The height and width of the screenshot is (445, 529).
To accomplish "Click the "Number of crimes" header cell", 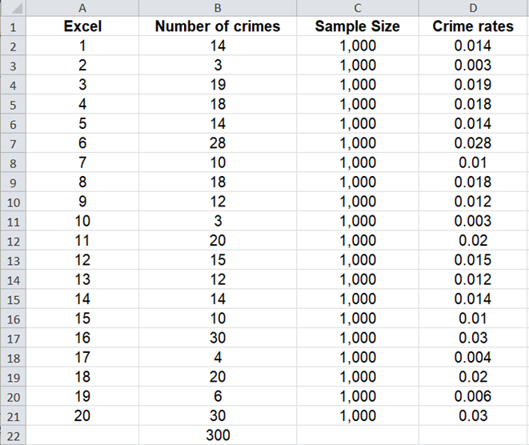I will (217, 26).
